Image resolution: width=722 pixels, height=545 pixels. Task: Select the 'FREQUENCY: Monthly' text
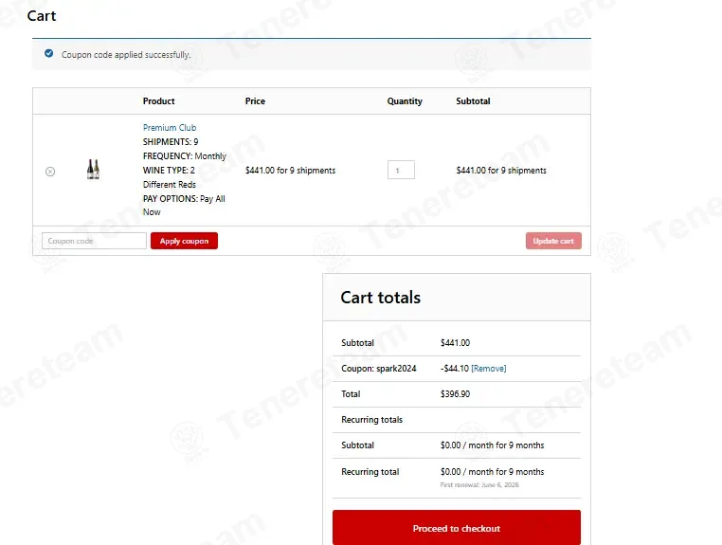point(184,156)
